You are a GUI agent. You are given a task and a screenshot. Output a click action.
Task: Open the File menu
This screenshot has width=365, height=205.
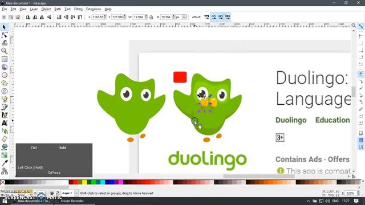point(5,9)
